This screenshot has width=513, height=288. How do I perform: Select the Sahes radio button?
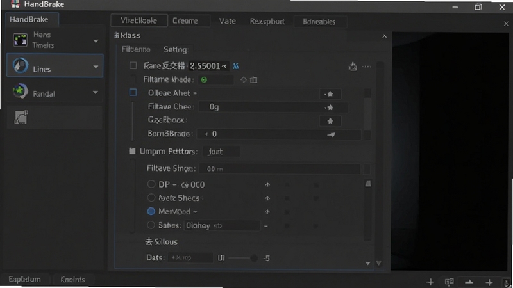[151, 225]
